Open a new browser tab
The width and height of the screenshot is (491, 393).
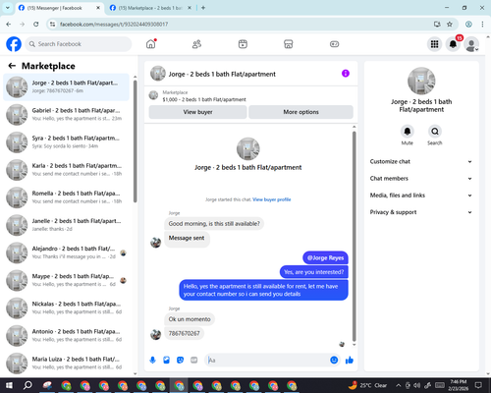point(203,8)
